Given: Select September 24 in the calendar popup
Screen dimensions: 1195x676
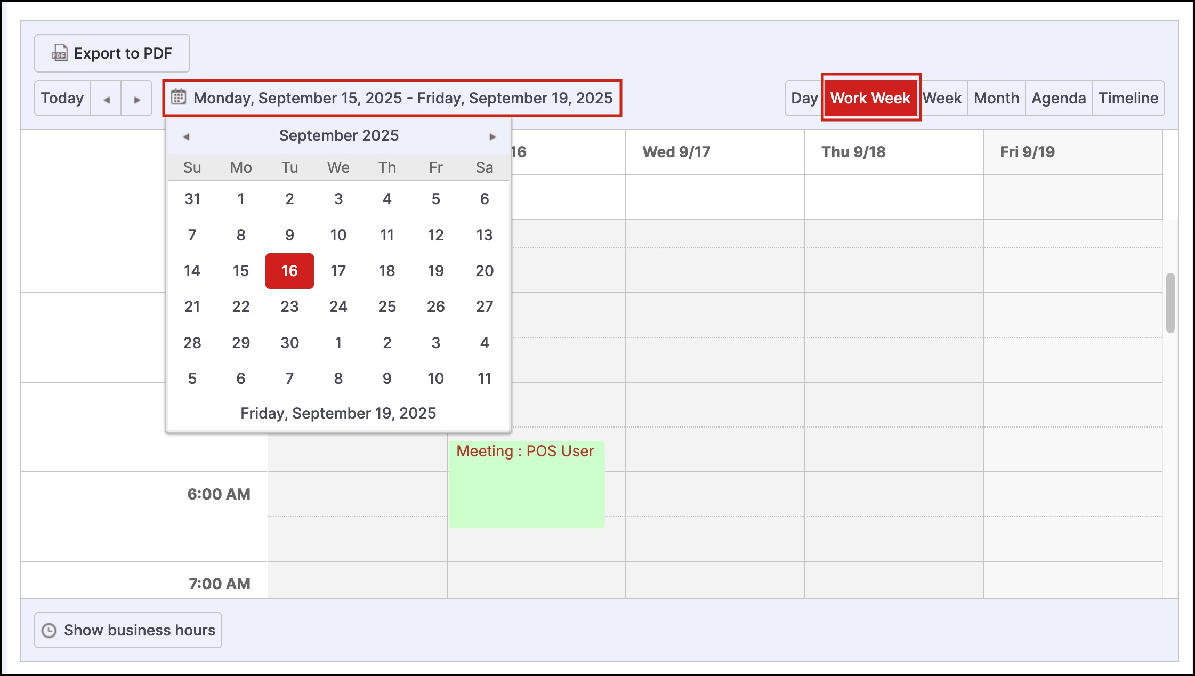Looking at the screenshot, I should 338,307.
